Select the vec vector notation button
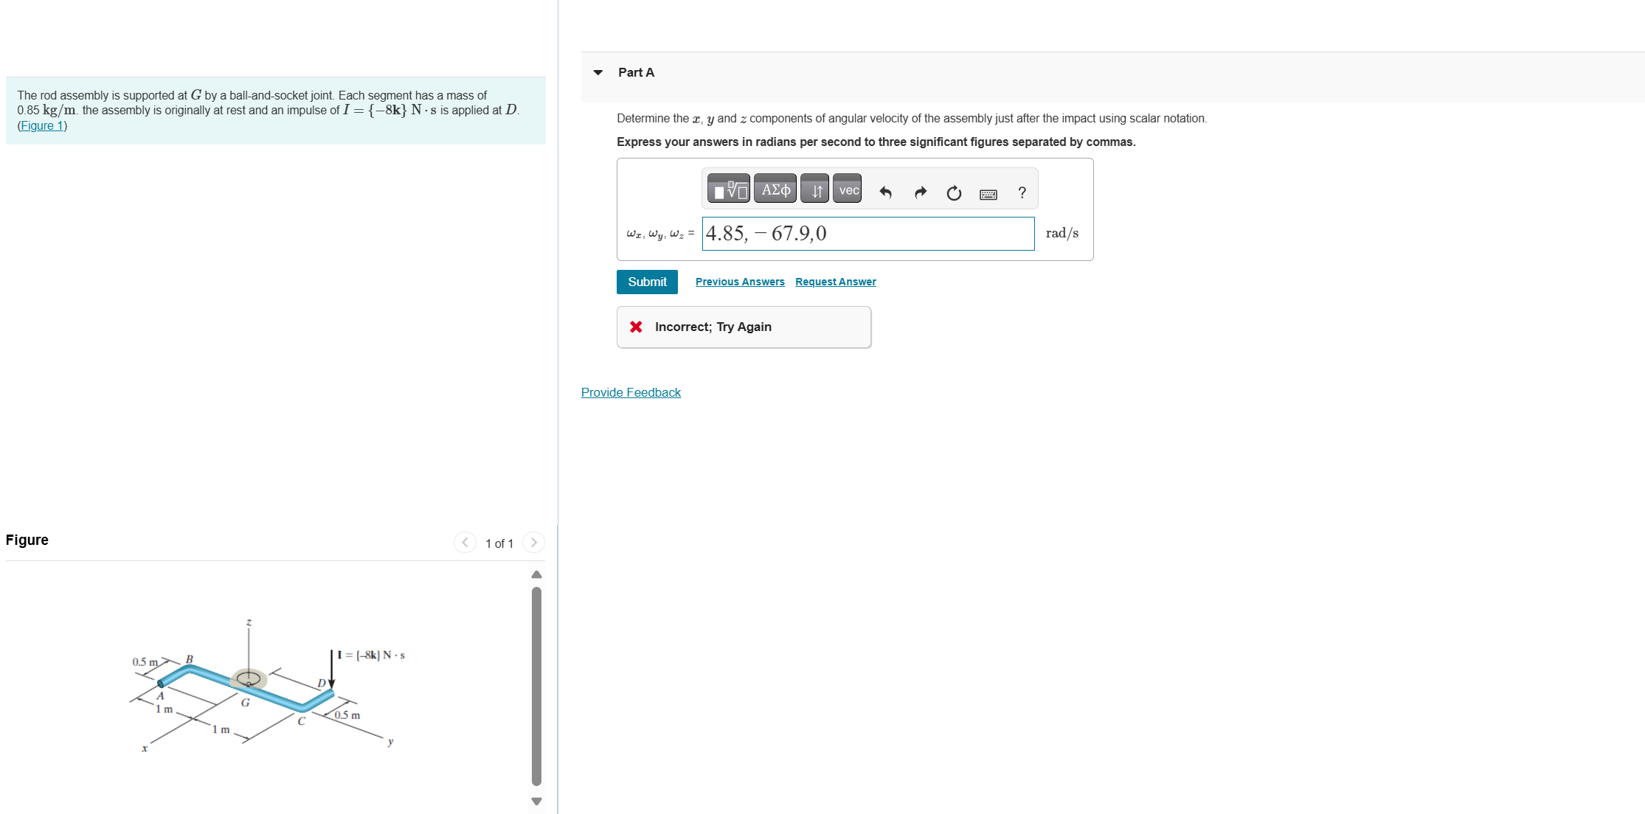 pyautogui.click(x=848, y=190)
